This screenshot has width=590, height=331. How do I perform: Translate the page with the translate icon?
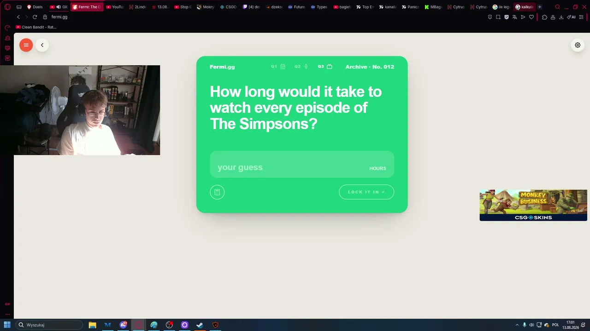[514, 17]
